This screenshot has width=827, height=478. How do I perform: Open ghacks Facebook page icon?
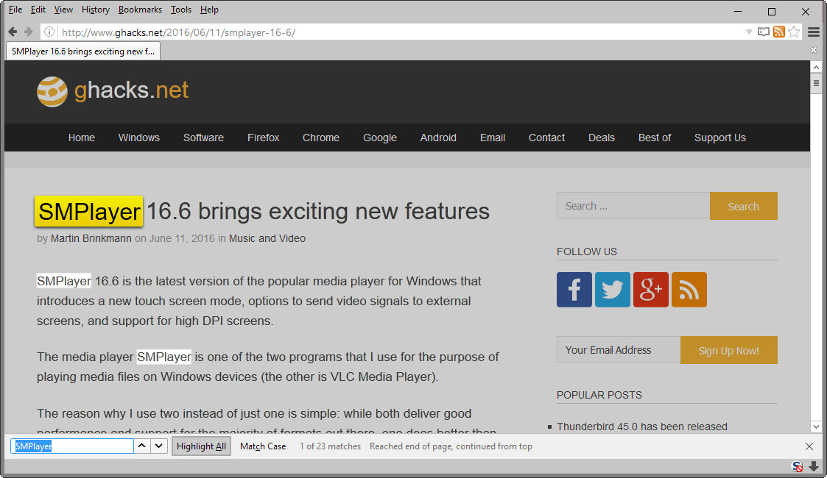574,290
